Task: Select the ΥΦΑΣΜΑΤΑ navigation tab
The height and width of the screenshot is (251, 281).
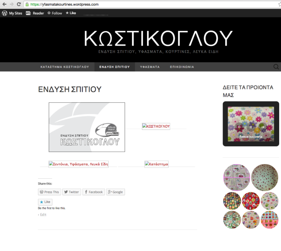Action: click(x=150, y=67)
